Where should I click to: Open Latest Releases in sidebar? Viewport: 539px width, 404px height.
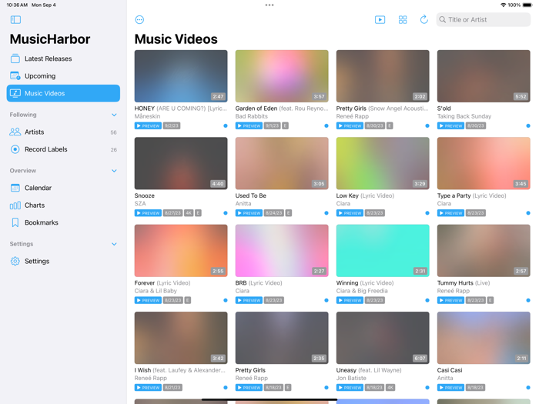point(63,58)
